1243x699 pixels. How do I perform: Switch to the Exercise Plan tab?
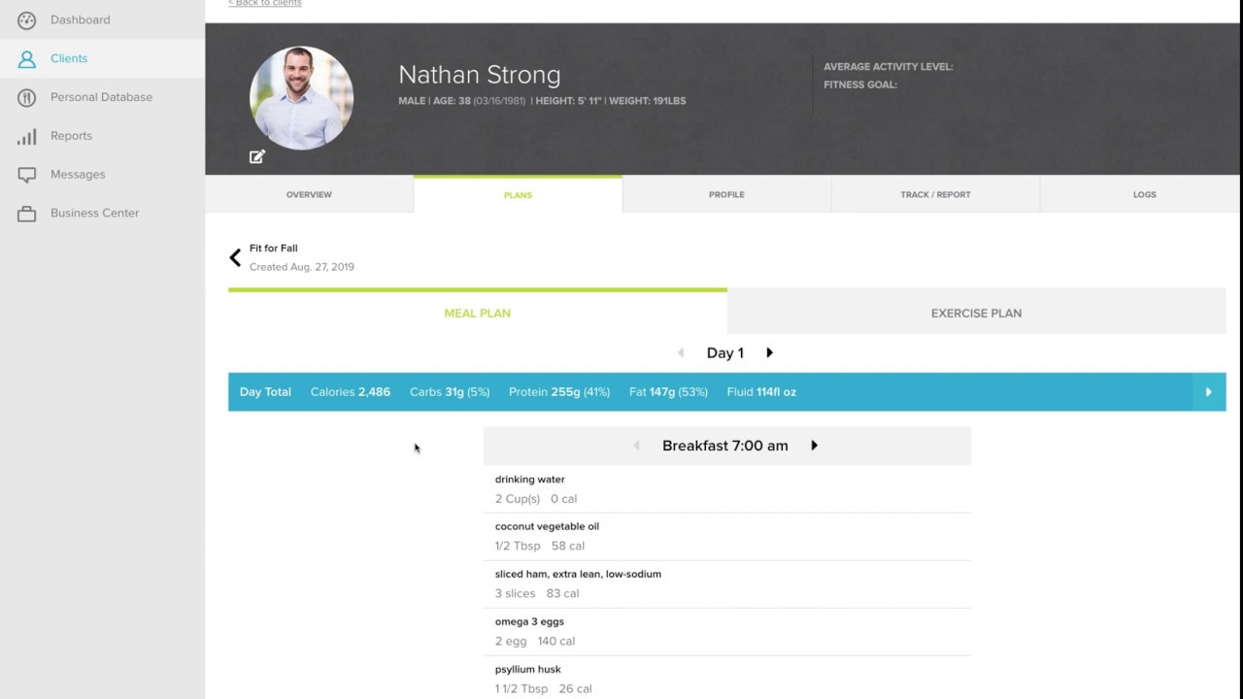[x=976, y=313]
